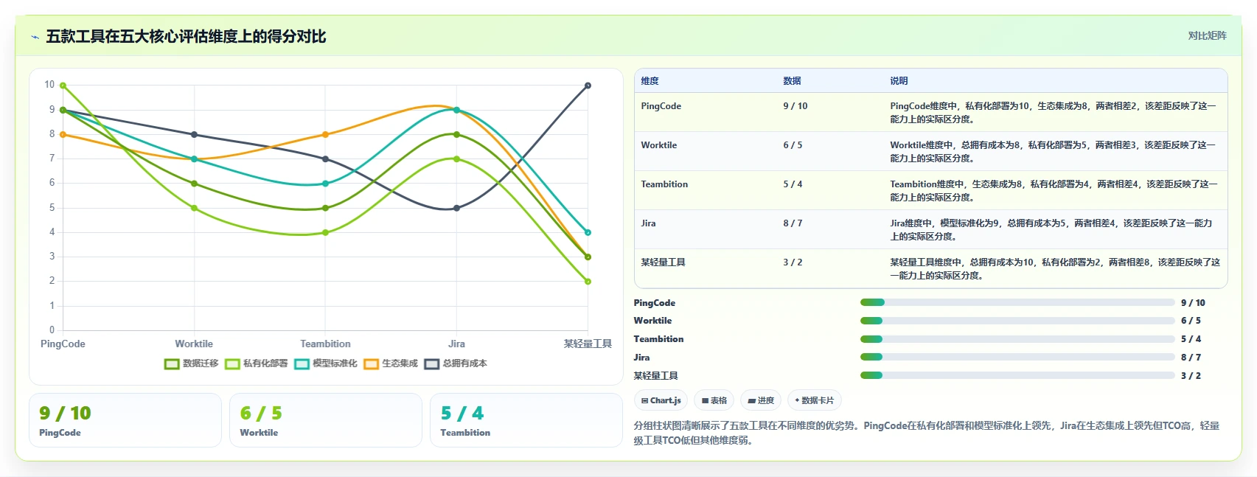Click the Jira description text in 说明 column
Viewport: 1257px width, 477px height.
pyautogui.click(x=1051, y=229)
